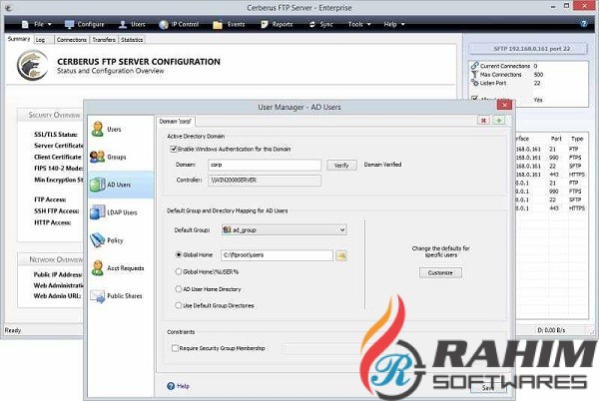The width and height of the screenshot is (599, 401).
Task: Select Global Home\%USER% radio option
Action: pos(179,271)
